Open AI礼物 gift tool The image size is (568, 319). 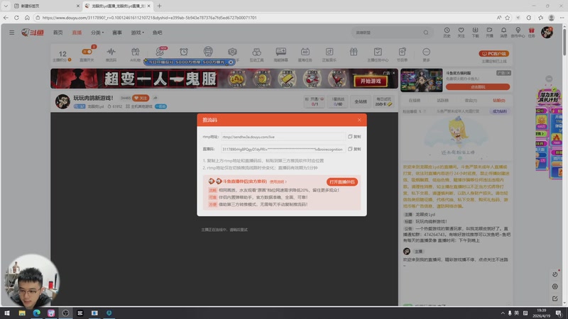pyautogui.click(x=135, y=54)
